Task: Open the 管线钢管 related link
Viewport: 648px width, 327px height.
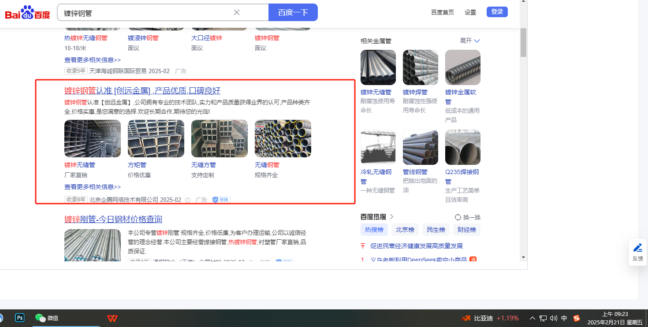Action: click(415, 172)
